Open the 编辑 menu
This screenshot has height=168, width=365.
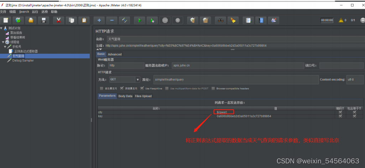pos(12,12)
